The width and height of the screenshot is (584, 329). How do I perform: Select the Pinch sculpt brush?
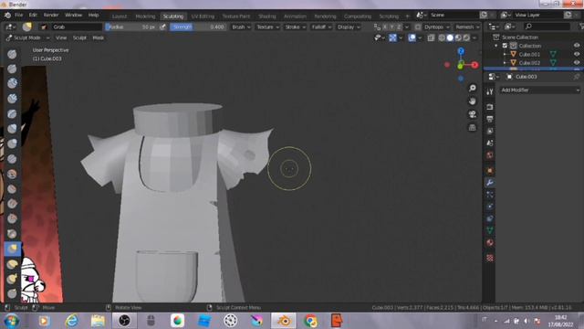tap(12, 234)
